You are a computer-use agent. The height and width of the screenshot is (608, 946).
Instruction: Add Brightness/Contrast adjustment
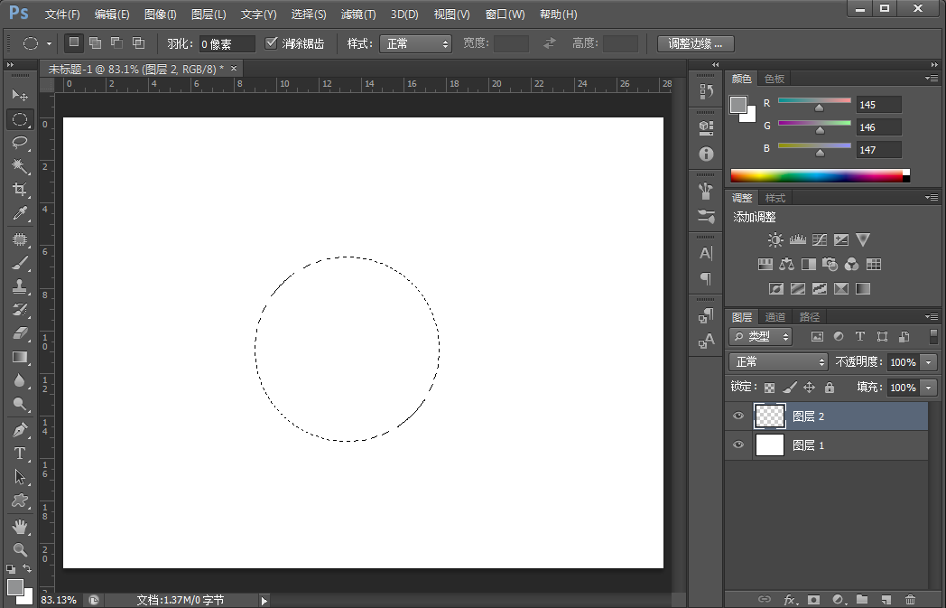[775, 239]
